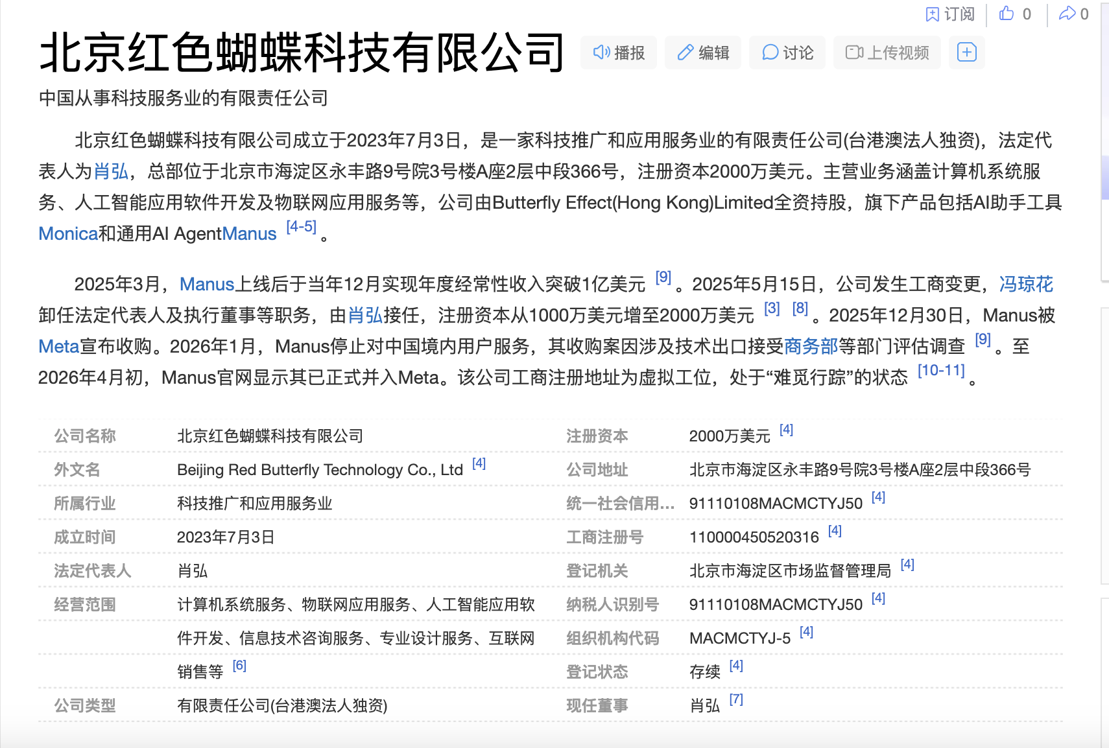The image size is (1109, 748).
Task: Click the plus icon next to 上传视频
Action: click(x=966, y=53)
